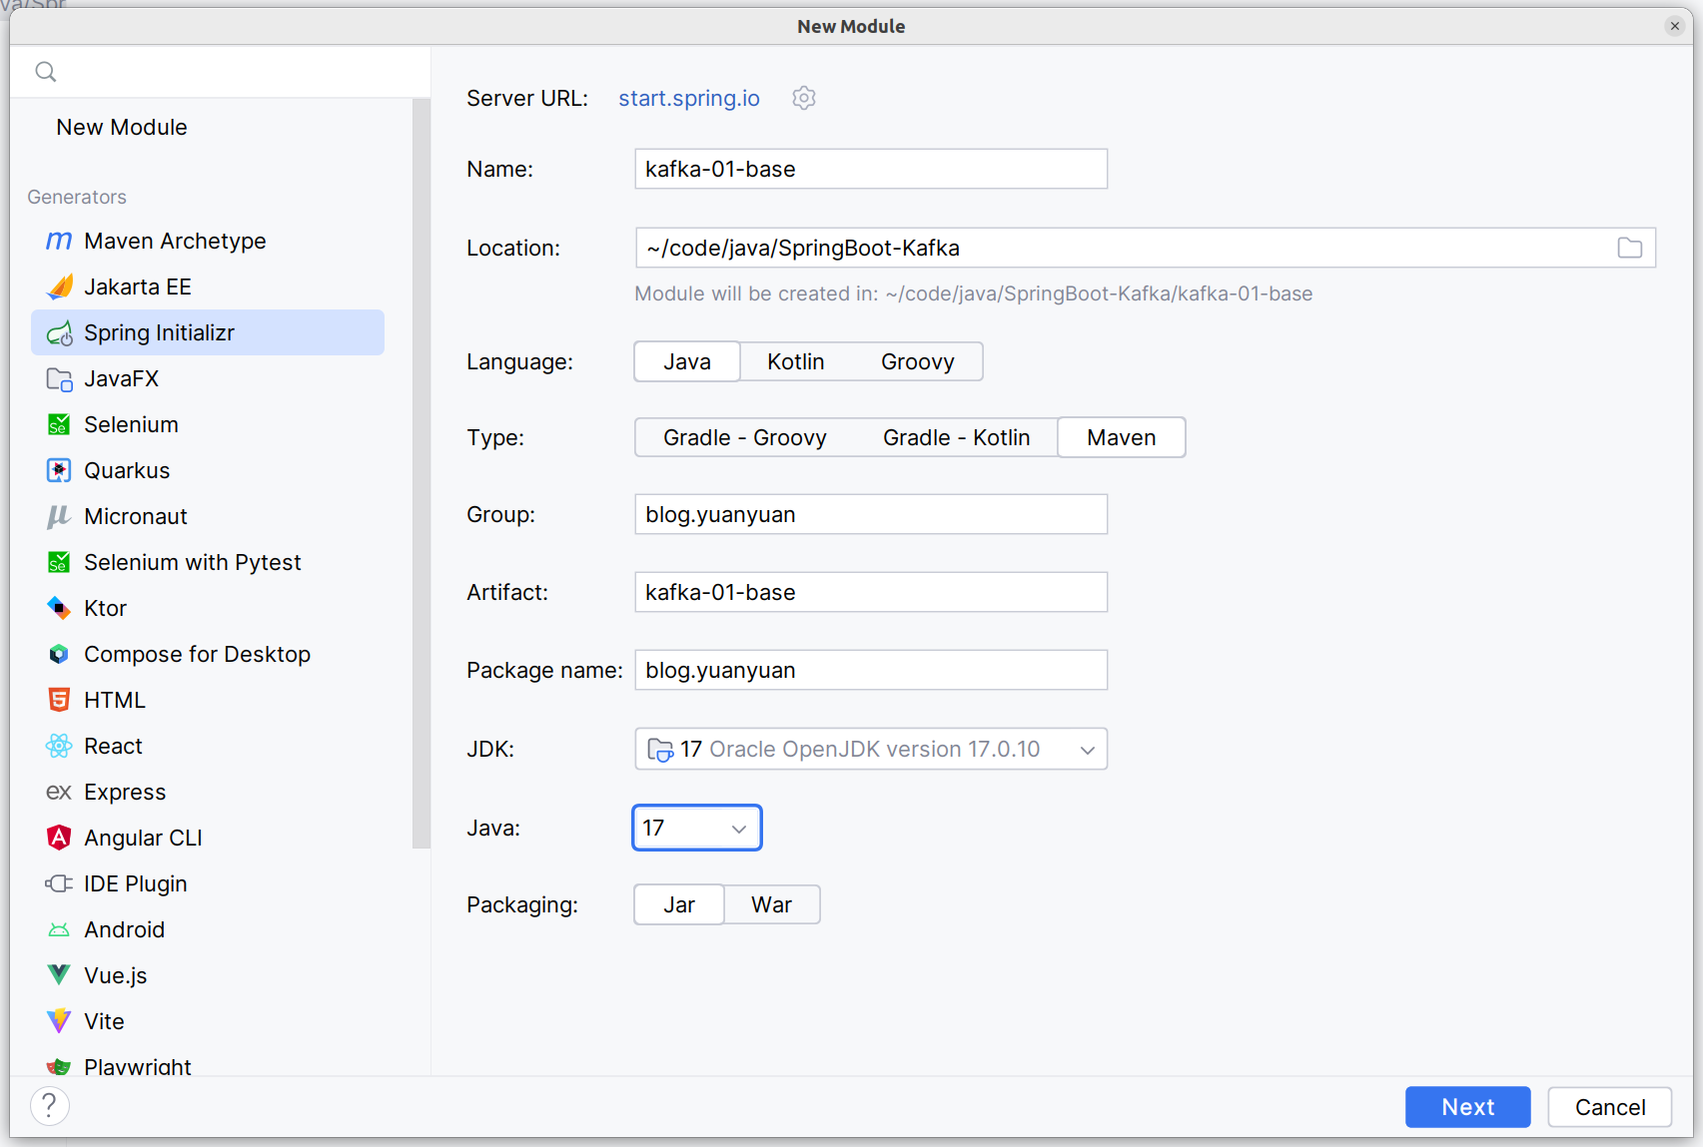Choose Gradle - Kotlin build type
The image size is (1703, 1147).
click(x=956, y=438)
